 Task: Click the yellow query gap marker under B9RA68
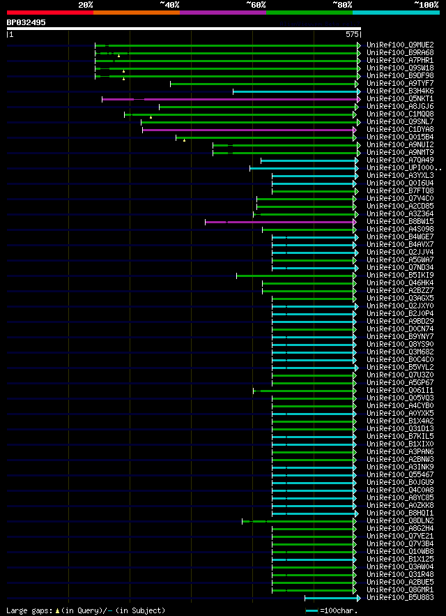click(118, 56)
